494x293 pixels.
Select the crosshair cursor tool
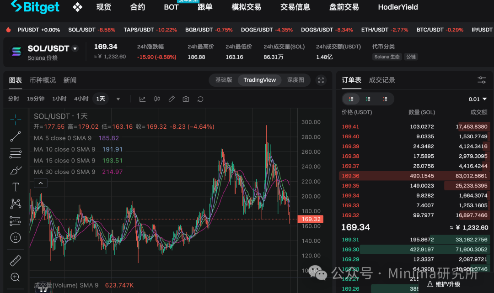16,120
